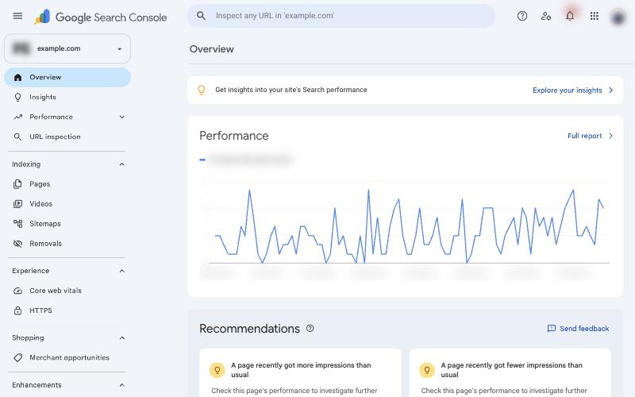
Task: Open 'A page recently got fewer impressions' card
Action: click(x=510, y=372)
